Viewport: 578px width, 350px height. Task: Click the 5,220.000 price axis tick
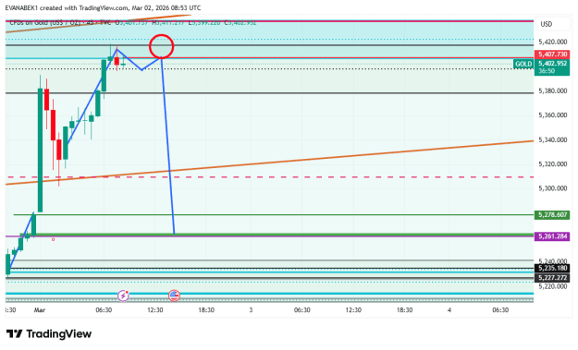[552, 286]
